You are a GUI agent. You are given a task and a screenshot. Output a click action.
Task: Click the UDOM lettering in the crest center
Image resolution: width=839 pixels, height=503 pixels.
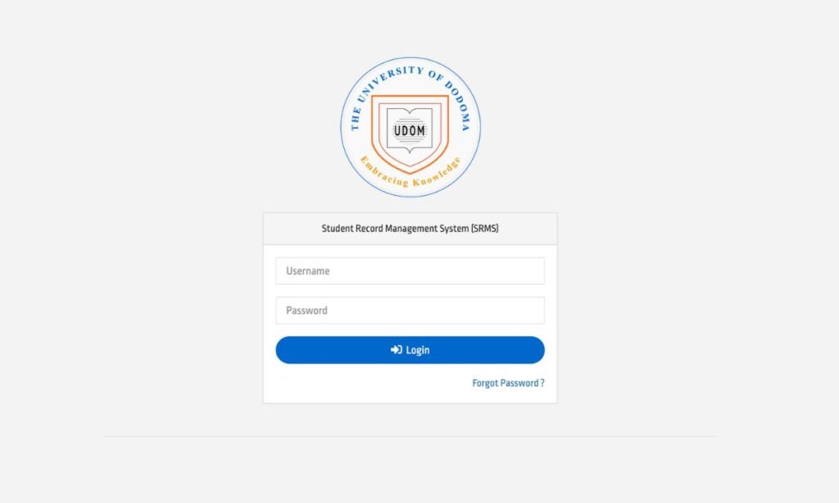410,130
